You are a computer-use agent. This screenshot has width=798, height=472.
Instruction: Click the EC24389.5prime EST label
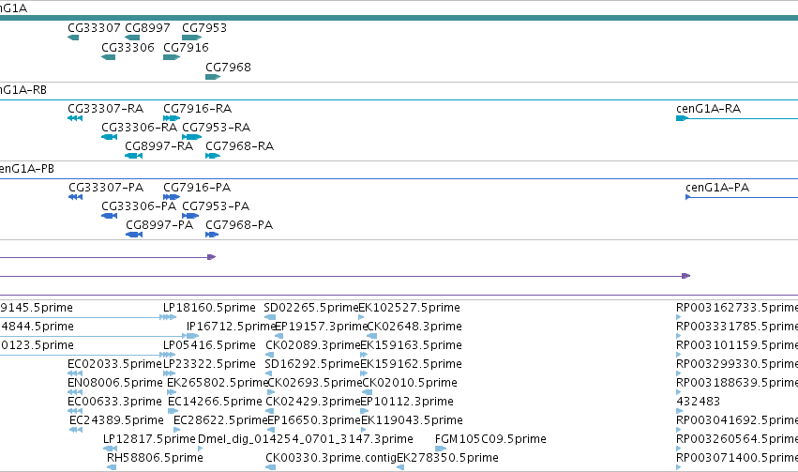[x=116, y=420]
